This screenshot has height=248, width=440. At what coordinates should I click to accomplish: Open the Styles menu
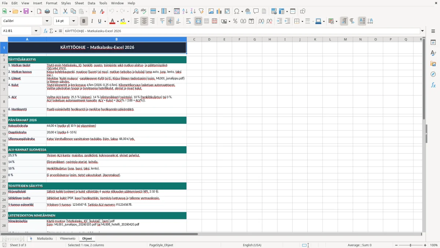[66, 3]
